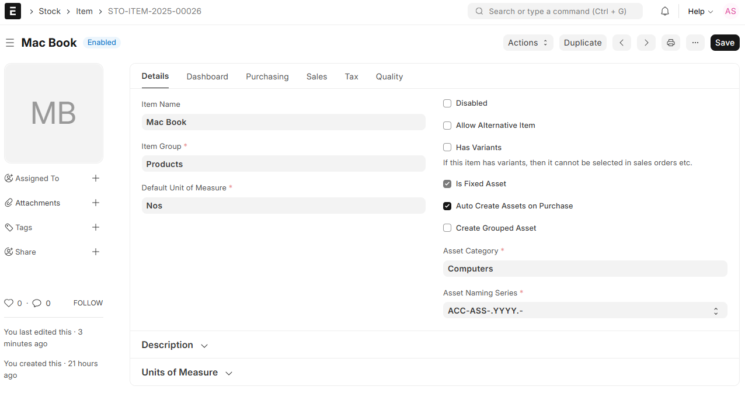The image size is (745, 393).
Task: Edit Default Unit of Measure field
Action: (x=284, y=206)
